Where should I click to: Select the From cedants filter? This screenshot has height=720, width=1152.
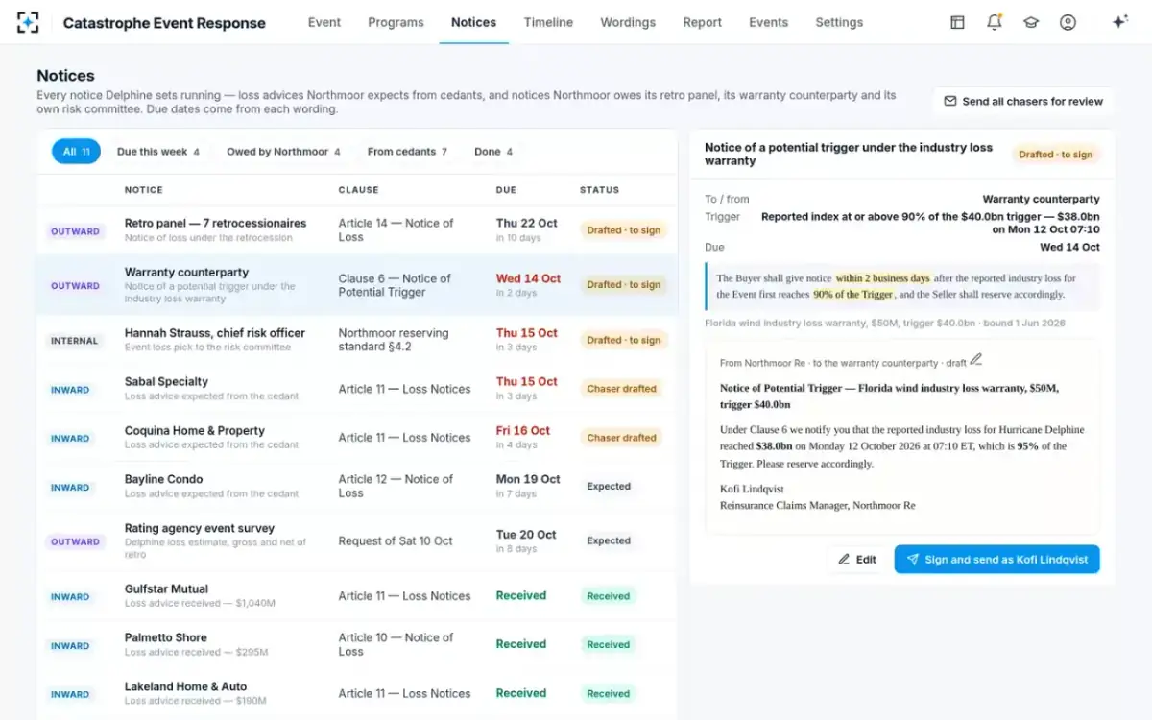pyautogui.click(x=407, y=152)
